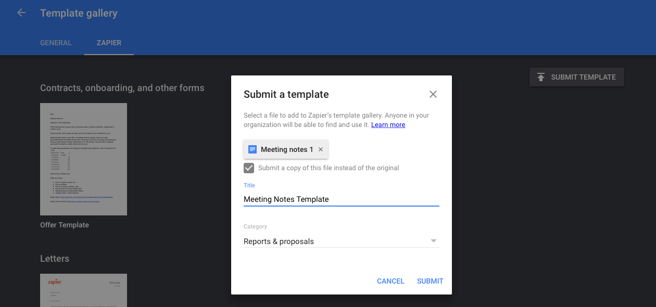
Task: Click inside the Title text field
Action: tap(338, 199)
